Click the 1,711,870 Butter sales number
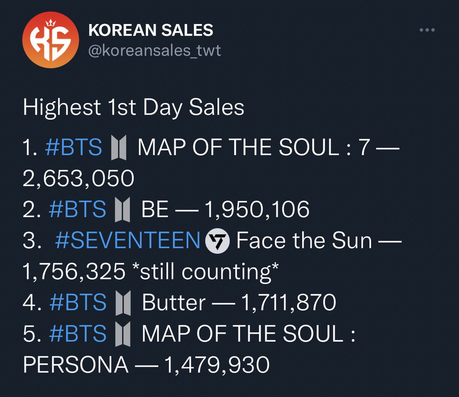The width and height of the screenshot is (459, 397). coord(288,303)
